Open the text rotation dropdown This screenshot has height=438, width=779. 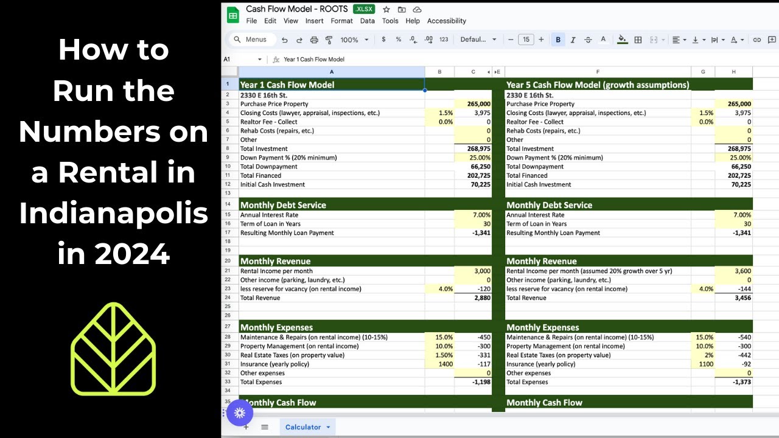736,40
